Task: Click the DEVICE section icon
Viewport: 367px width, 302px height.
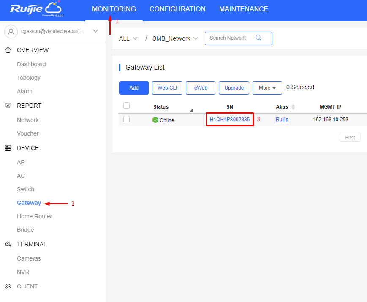Action: click(x=8, y=148)
